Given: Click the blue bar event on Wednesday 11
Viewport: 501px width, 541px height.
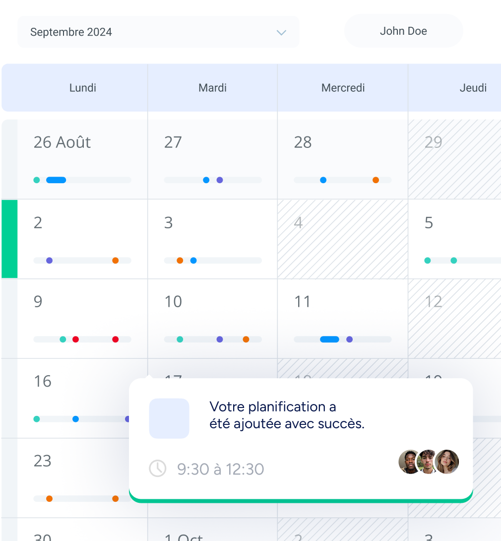Looking at the screenshot, I should pyautogui.click(x=330, y=339).
